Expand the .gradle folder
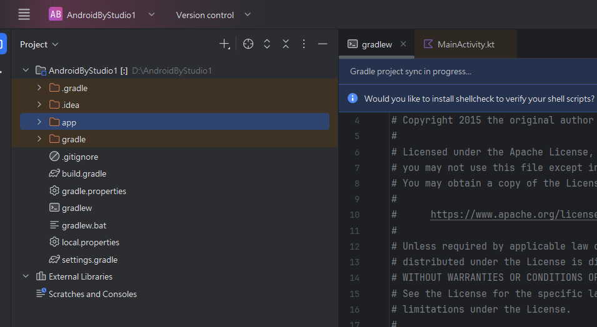Viewport: 597px width, 327px height. point(39,88)
